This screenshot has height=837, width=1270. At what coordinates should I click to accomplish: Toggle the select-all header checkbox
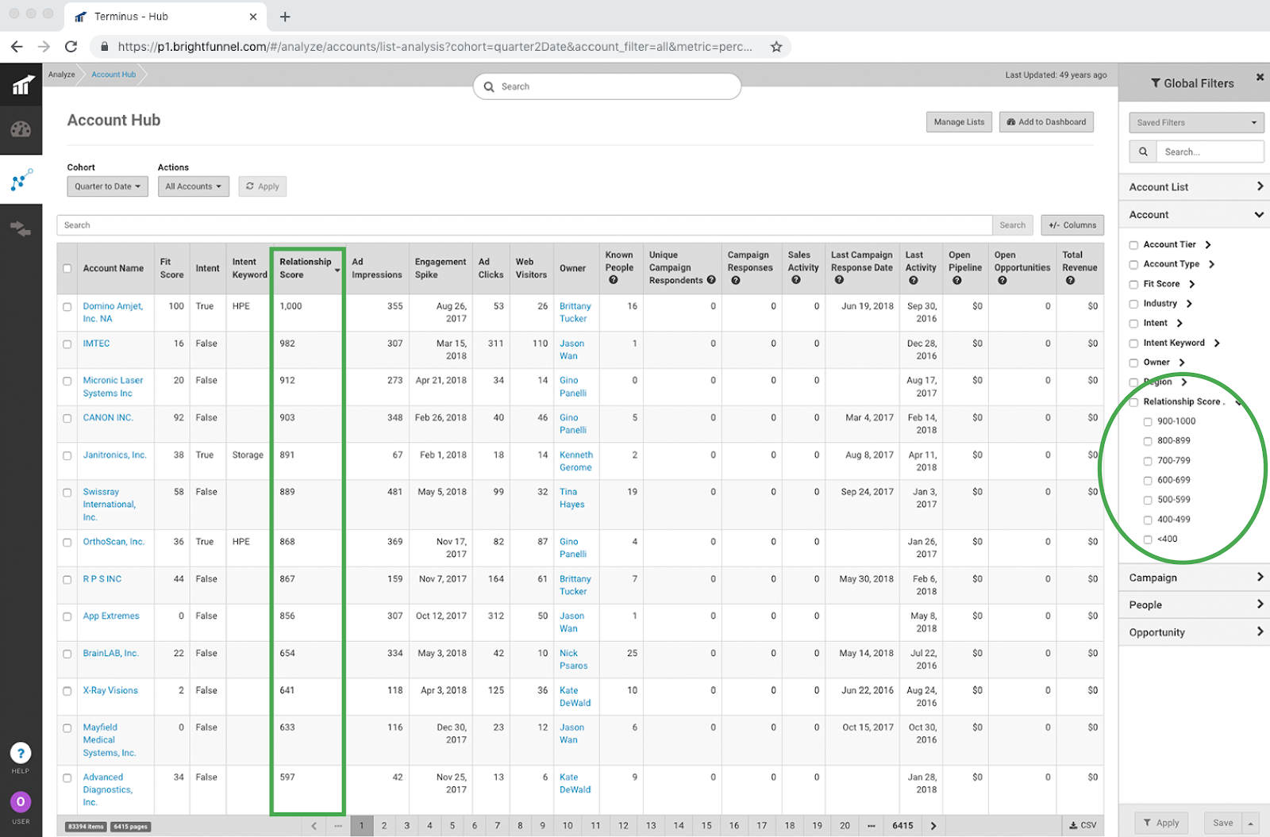[x=67, y=268]
